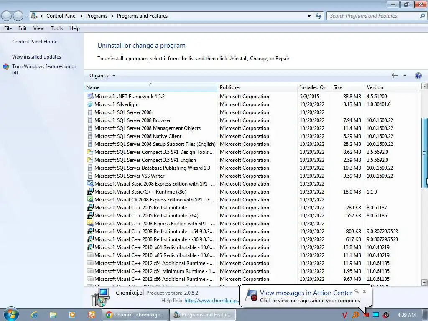Click the Visual C++ 2005 Redistributable (x64) icon
This screenshot has height=321, width=428.
(90, 215)
